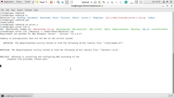Viewport: 174px width, 98px height.
Task: Expand the REDHAT devices chevron
Action: [91, 2]
